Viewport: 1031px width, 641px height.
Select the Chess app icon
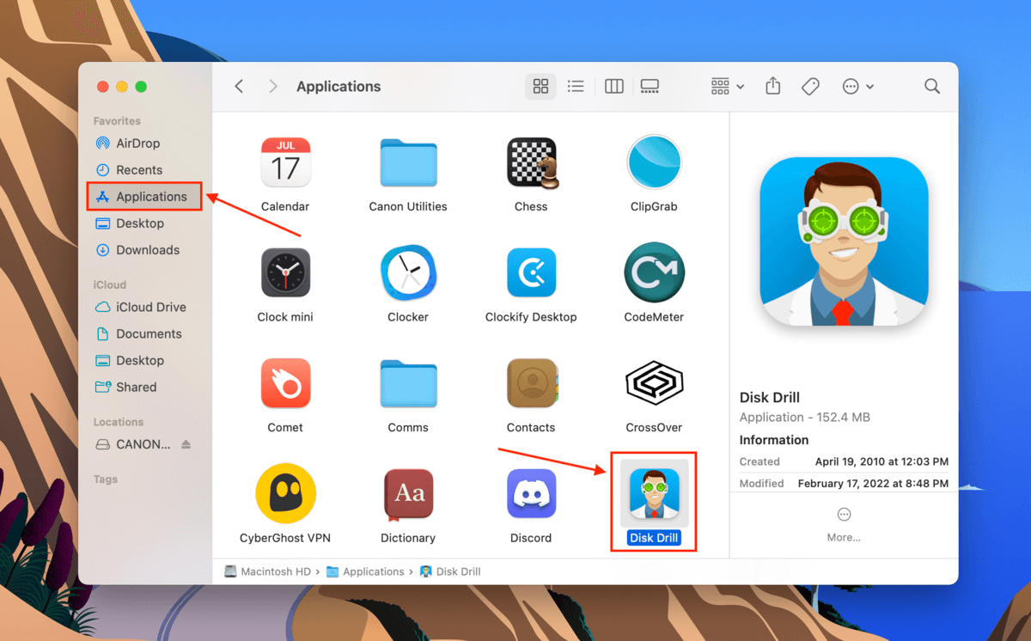click(x=531, y=162)
